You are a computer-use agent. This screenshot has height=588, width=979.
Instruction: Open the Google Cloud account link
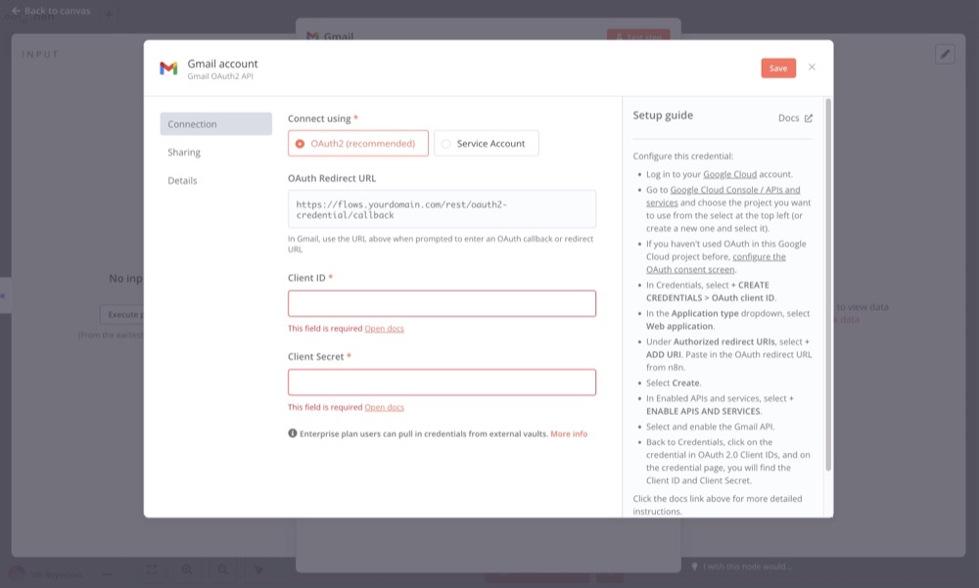click(x=730, y=174)
